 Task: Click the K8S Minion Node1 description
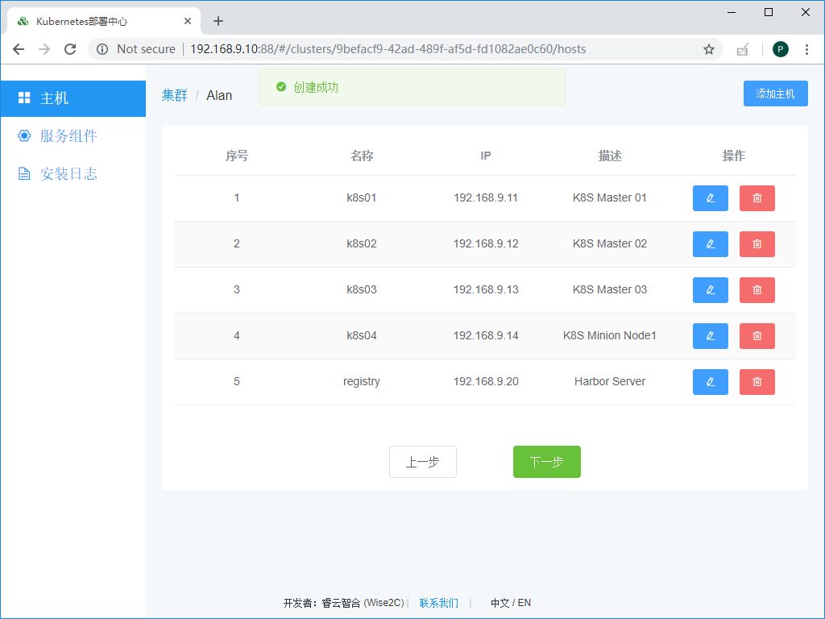click(x=610, y=335)
